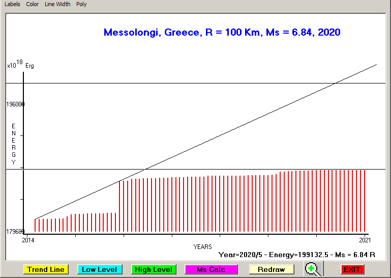This screenshot has width=391, height=278.
Task: Click the 2021 end year label
Action: point(365,240)
